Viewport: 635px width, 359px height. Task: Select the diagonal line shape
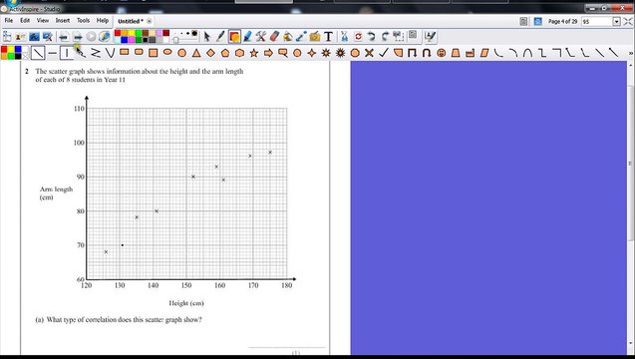pyautogui.click(x=38, y=53)
